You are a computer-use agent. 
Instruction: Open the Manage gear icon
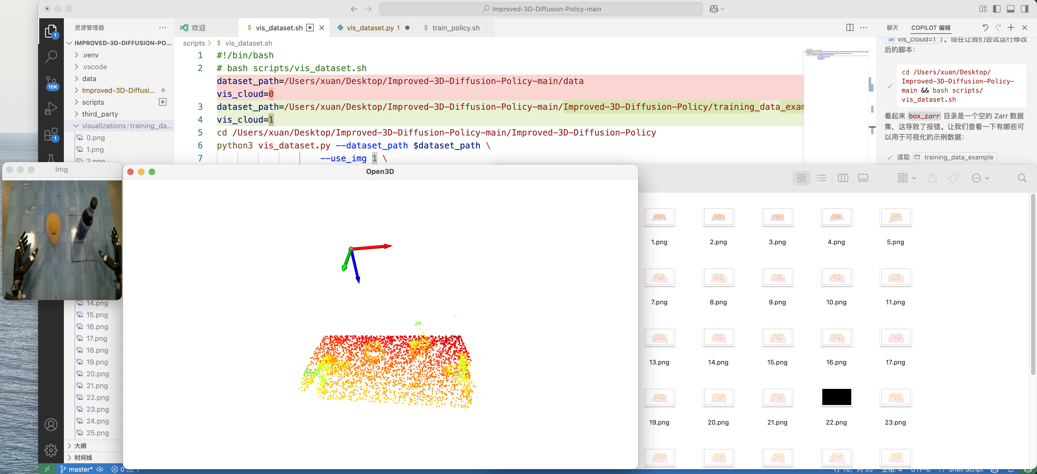51,450
